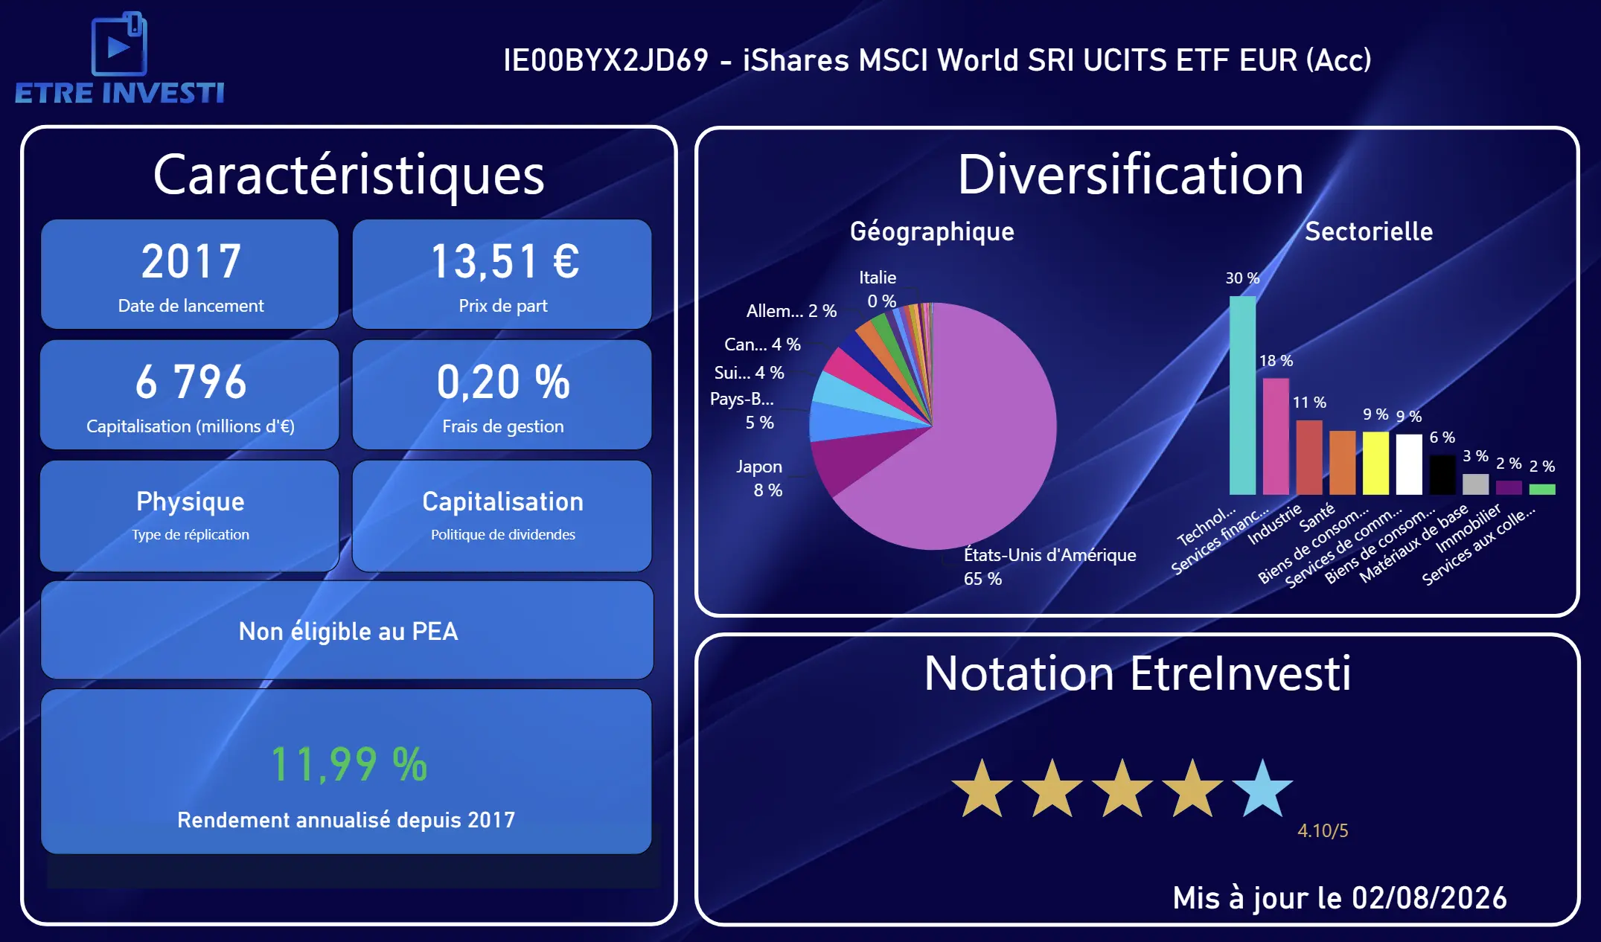Select the "Frais de gestion" label
The image size is (1601, 942).
503,426
